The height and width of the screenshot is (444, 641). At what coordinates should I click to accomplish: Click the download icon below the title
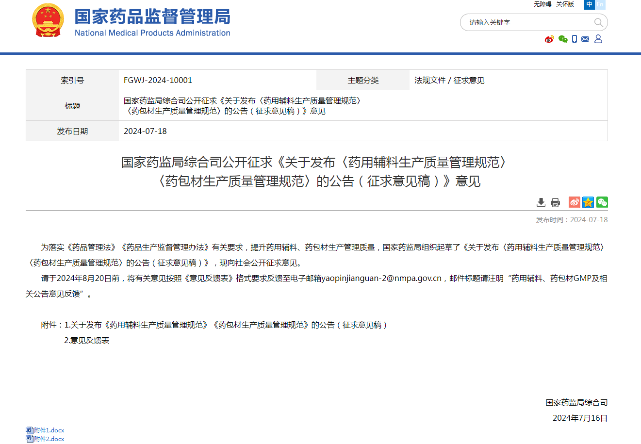pyautogui.click(x=541, y=202)
